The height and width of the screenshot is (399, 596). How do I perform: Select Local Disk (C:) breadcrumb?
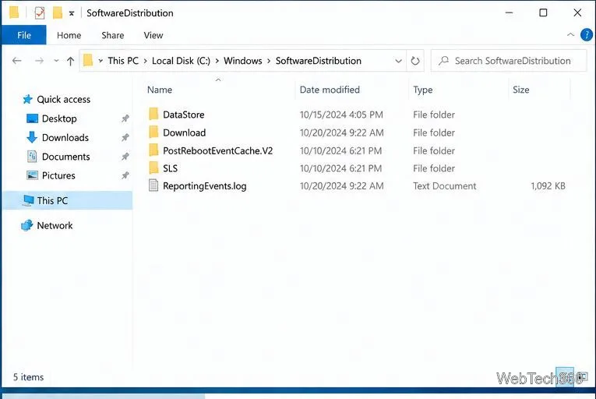tap(181, 61)
